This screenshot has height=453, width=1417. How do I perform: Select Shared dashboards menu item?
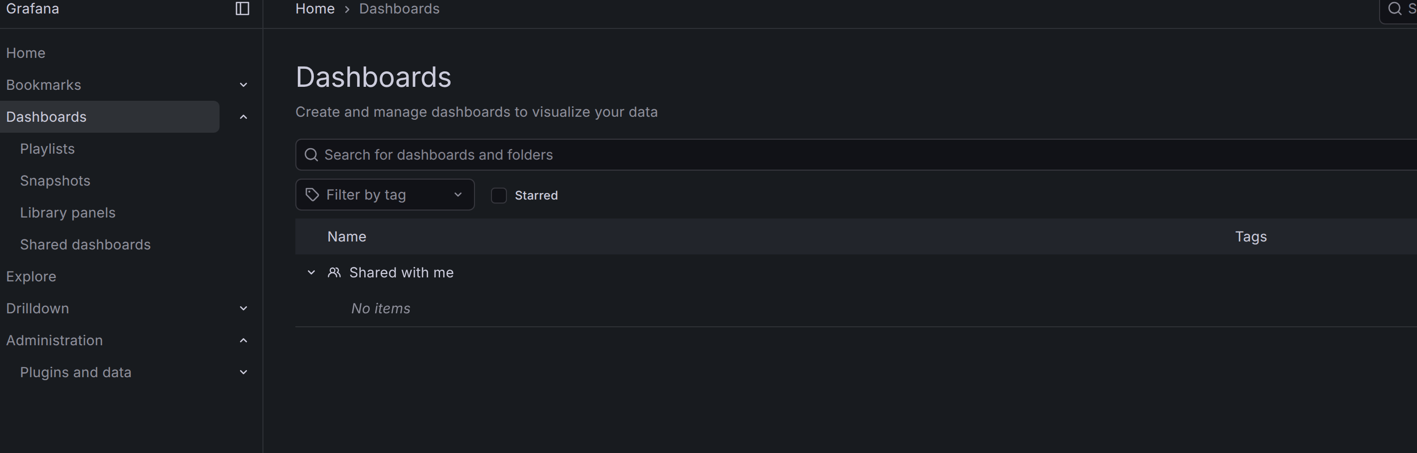point(85,244)
